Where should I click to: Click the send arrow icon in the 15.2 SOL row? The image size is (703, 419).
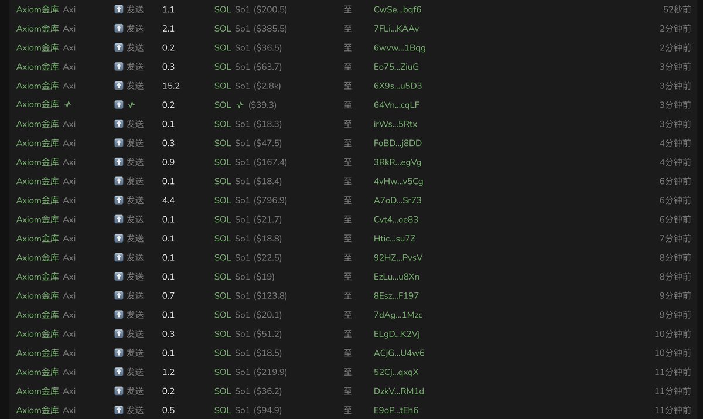tap(119, 86)
